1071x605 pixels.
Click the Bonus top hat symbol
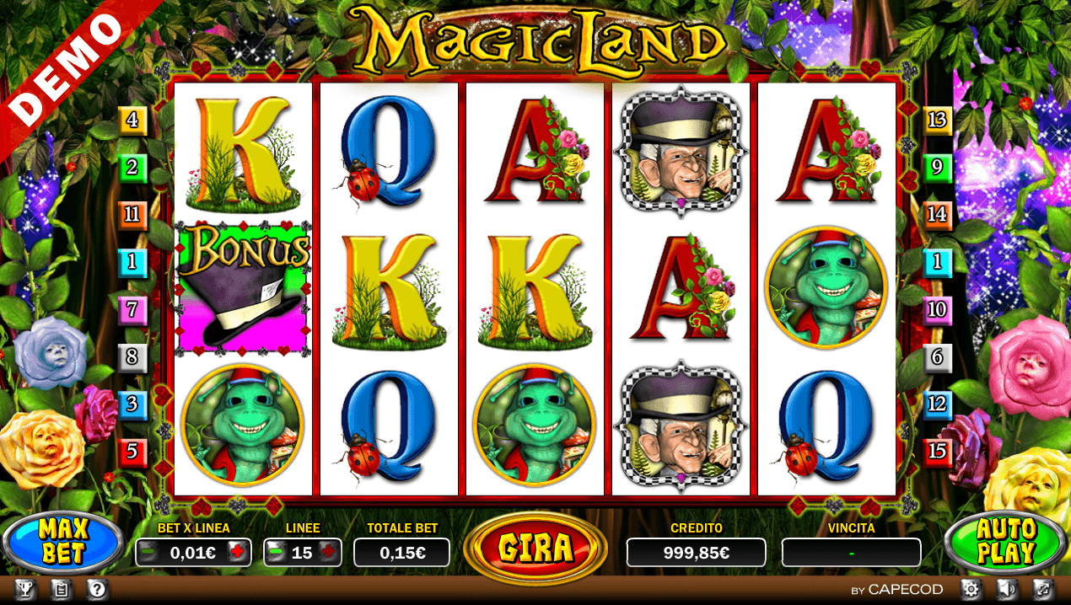(244, 287)
